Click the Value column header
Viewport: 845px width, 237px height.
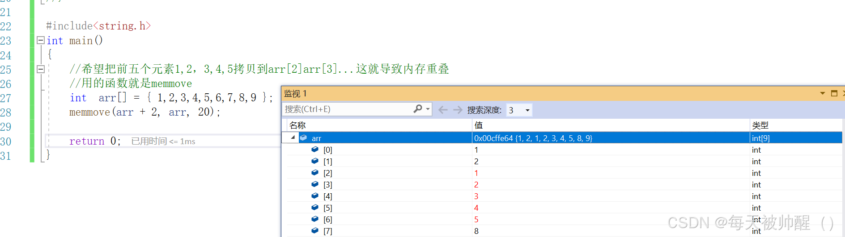pyautogui.click(x=479, y=125)
